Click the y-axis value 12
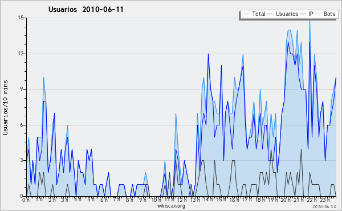 [x=21, y=54]
